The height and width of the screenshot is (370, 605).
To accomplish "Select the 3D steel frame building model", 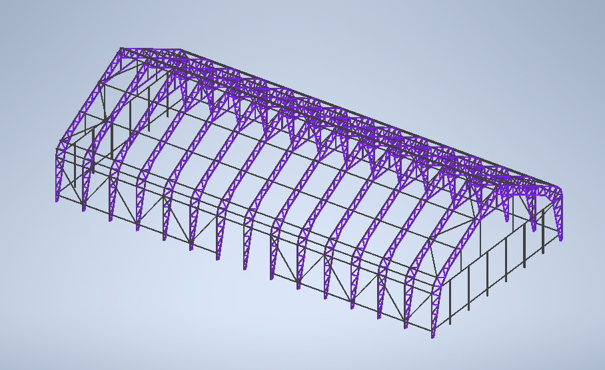I will click(x=309, y=193).
